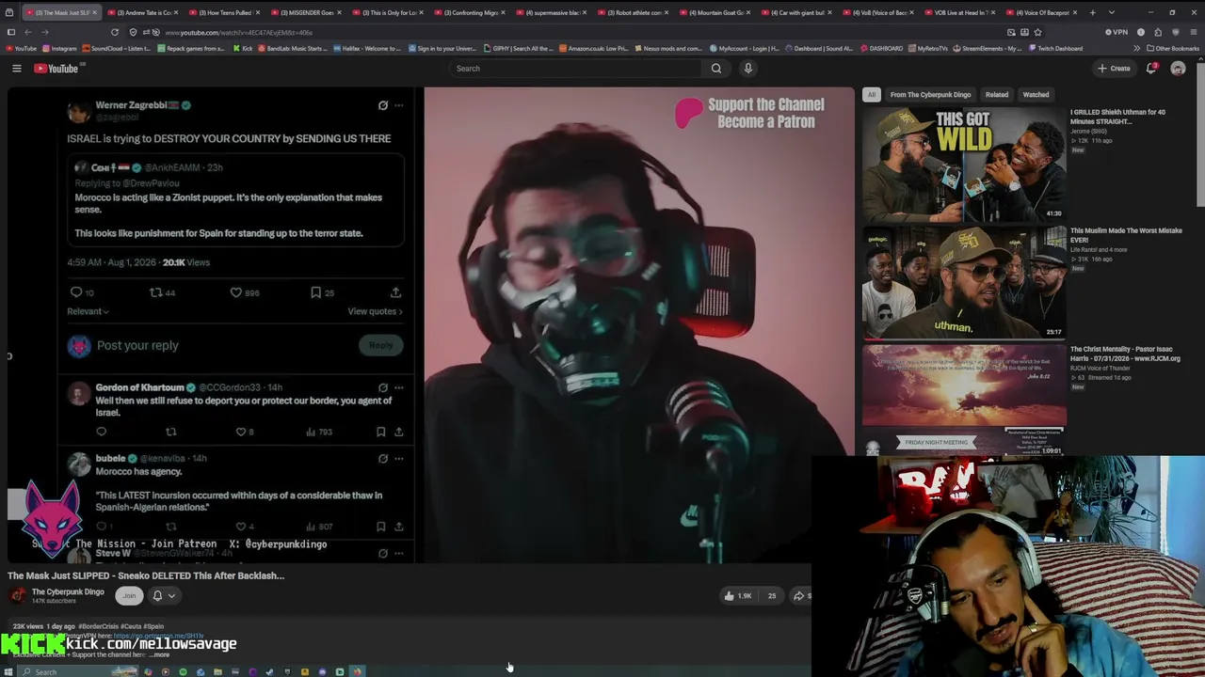Toggle the channel notification bell
Image resolution: width=1205 pixels, height=677 pixels.
[x=157, y=595]
